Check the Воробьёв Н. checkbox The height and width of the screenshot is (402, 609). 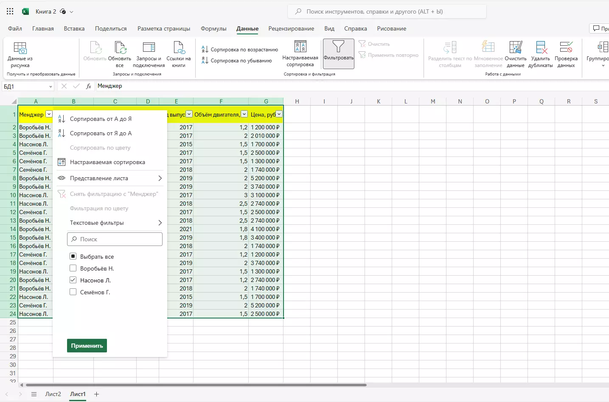(73, 268)
